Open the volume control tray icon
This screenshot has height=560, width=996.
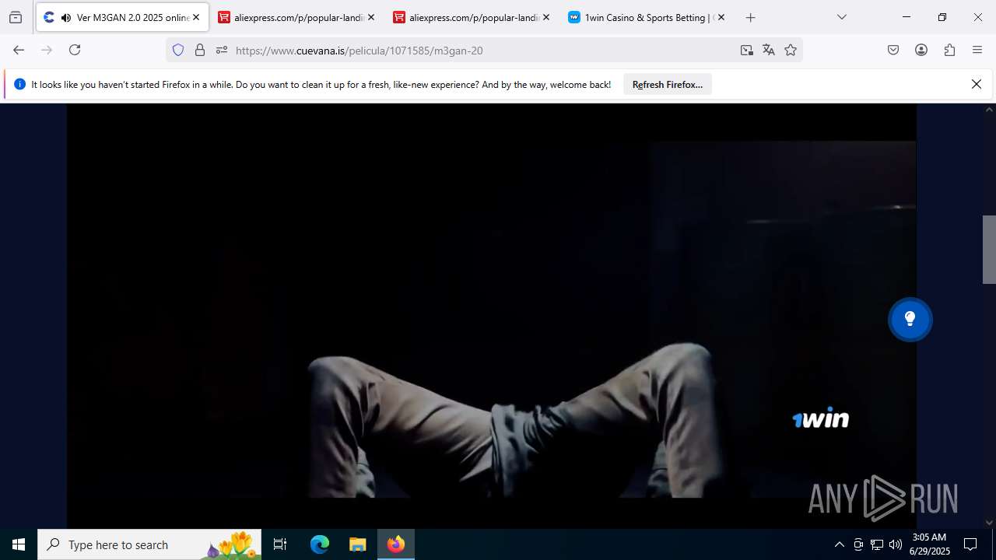tap(896, 544)
